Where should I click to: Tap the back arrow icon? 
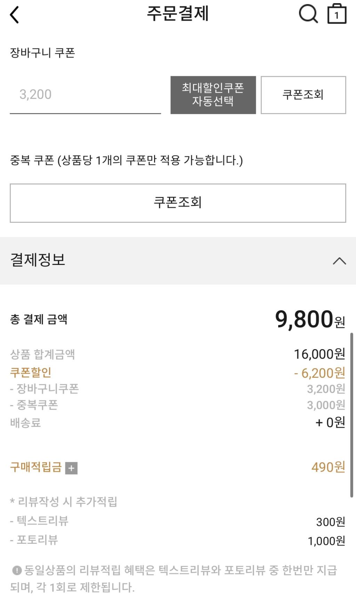pos(14,15)
